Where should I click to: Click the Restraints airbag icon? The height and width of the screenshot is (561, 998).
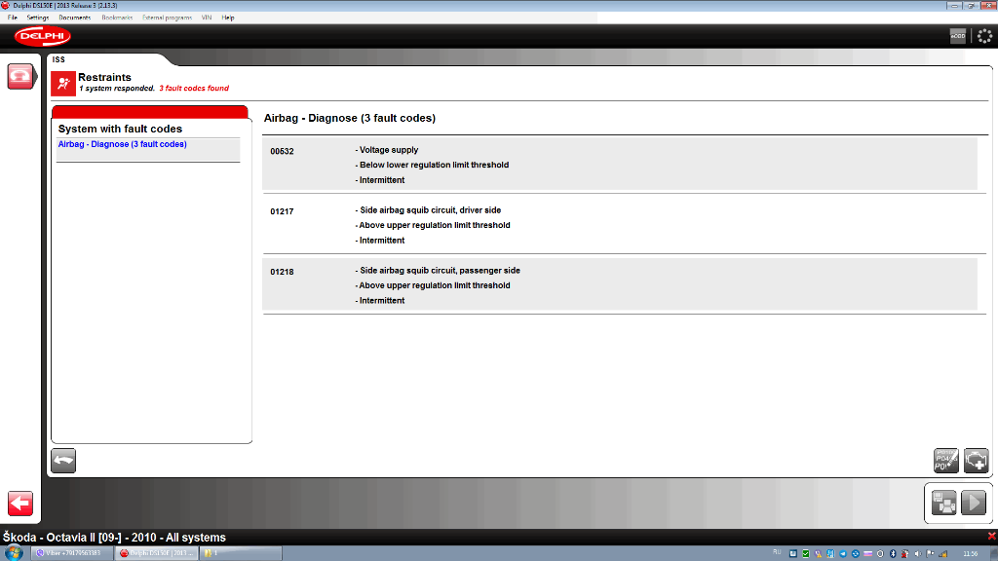pyautogui.click(x=63, y=84)
